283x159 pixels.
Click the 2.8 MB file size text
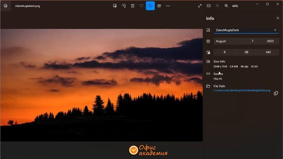(234, 67)
